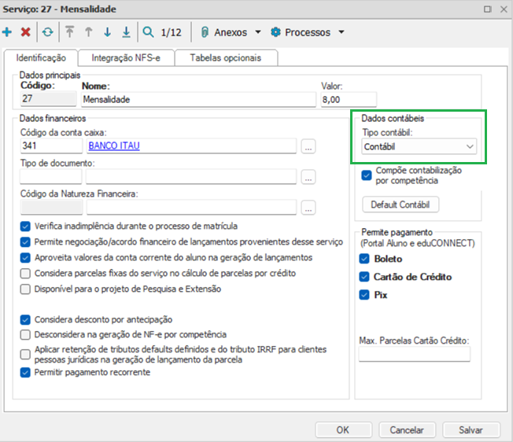Click the 1/12 record counter
513x442 pixels.
point(171,32)
